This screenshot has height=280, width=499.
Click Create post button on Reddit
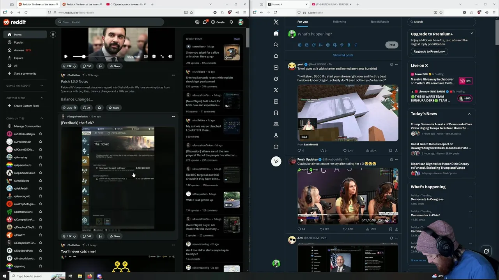point(218,22)
